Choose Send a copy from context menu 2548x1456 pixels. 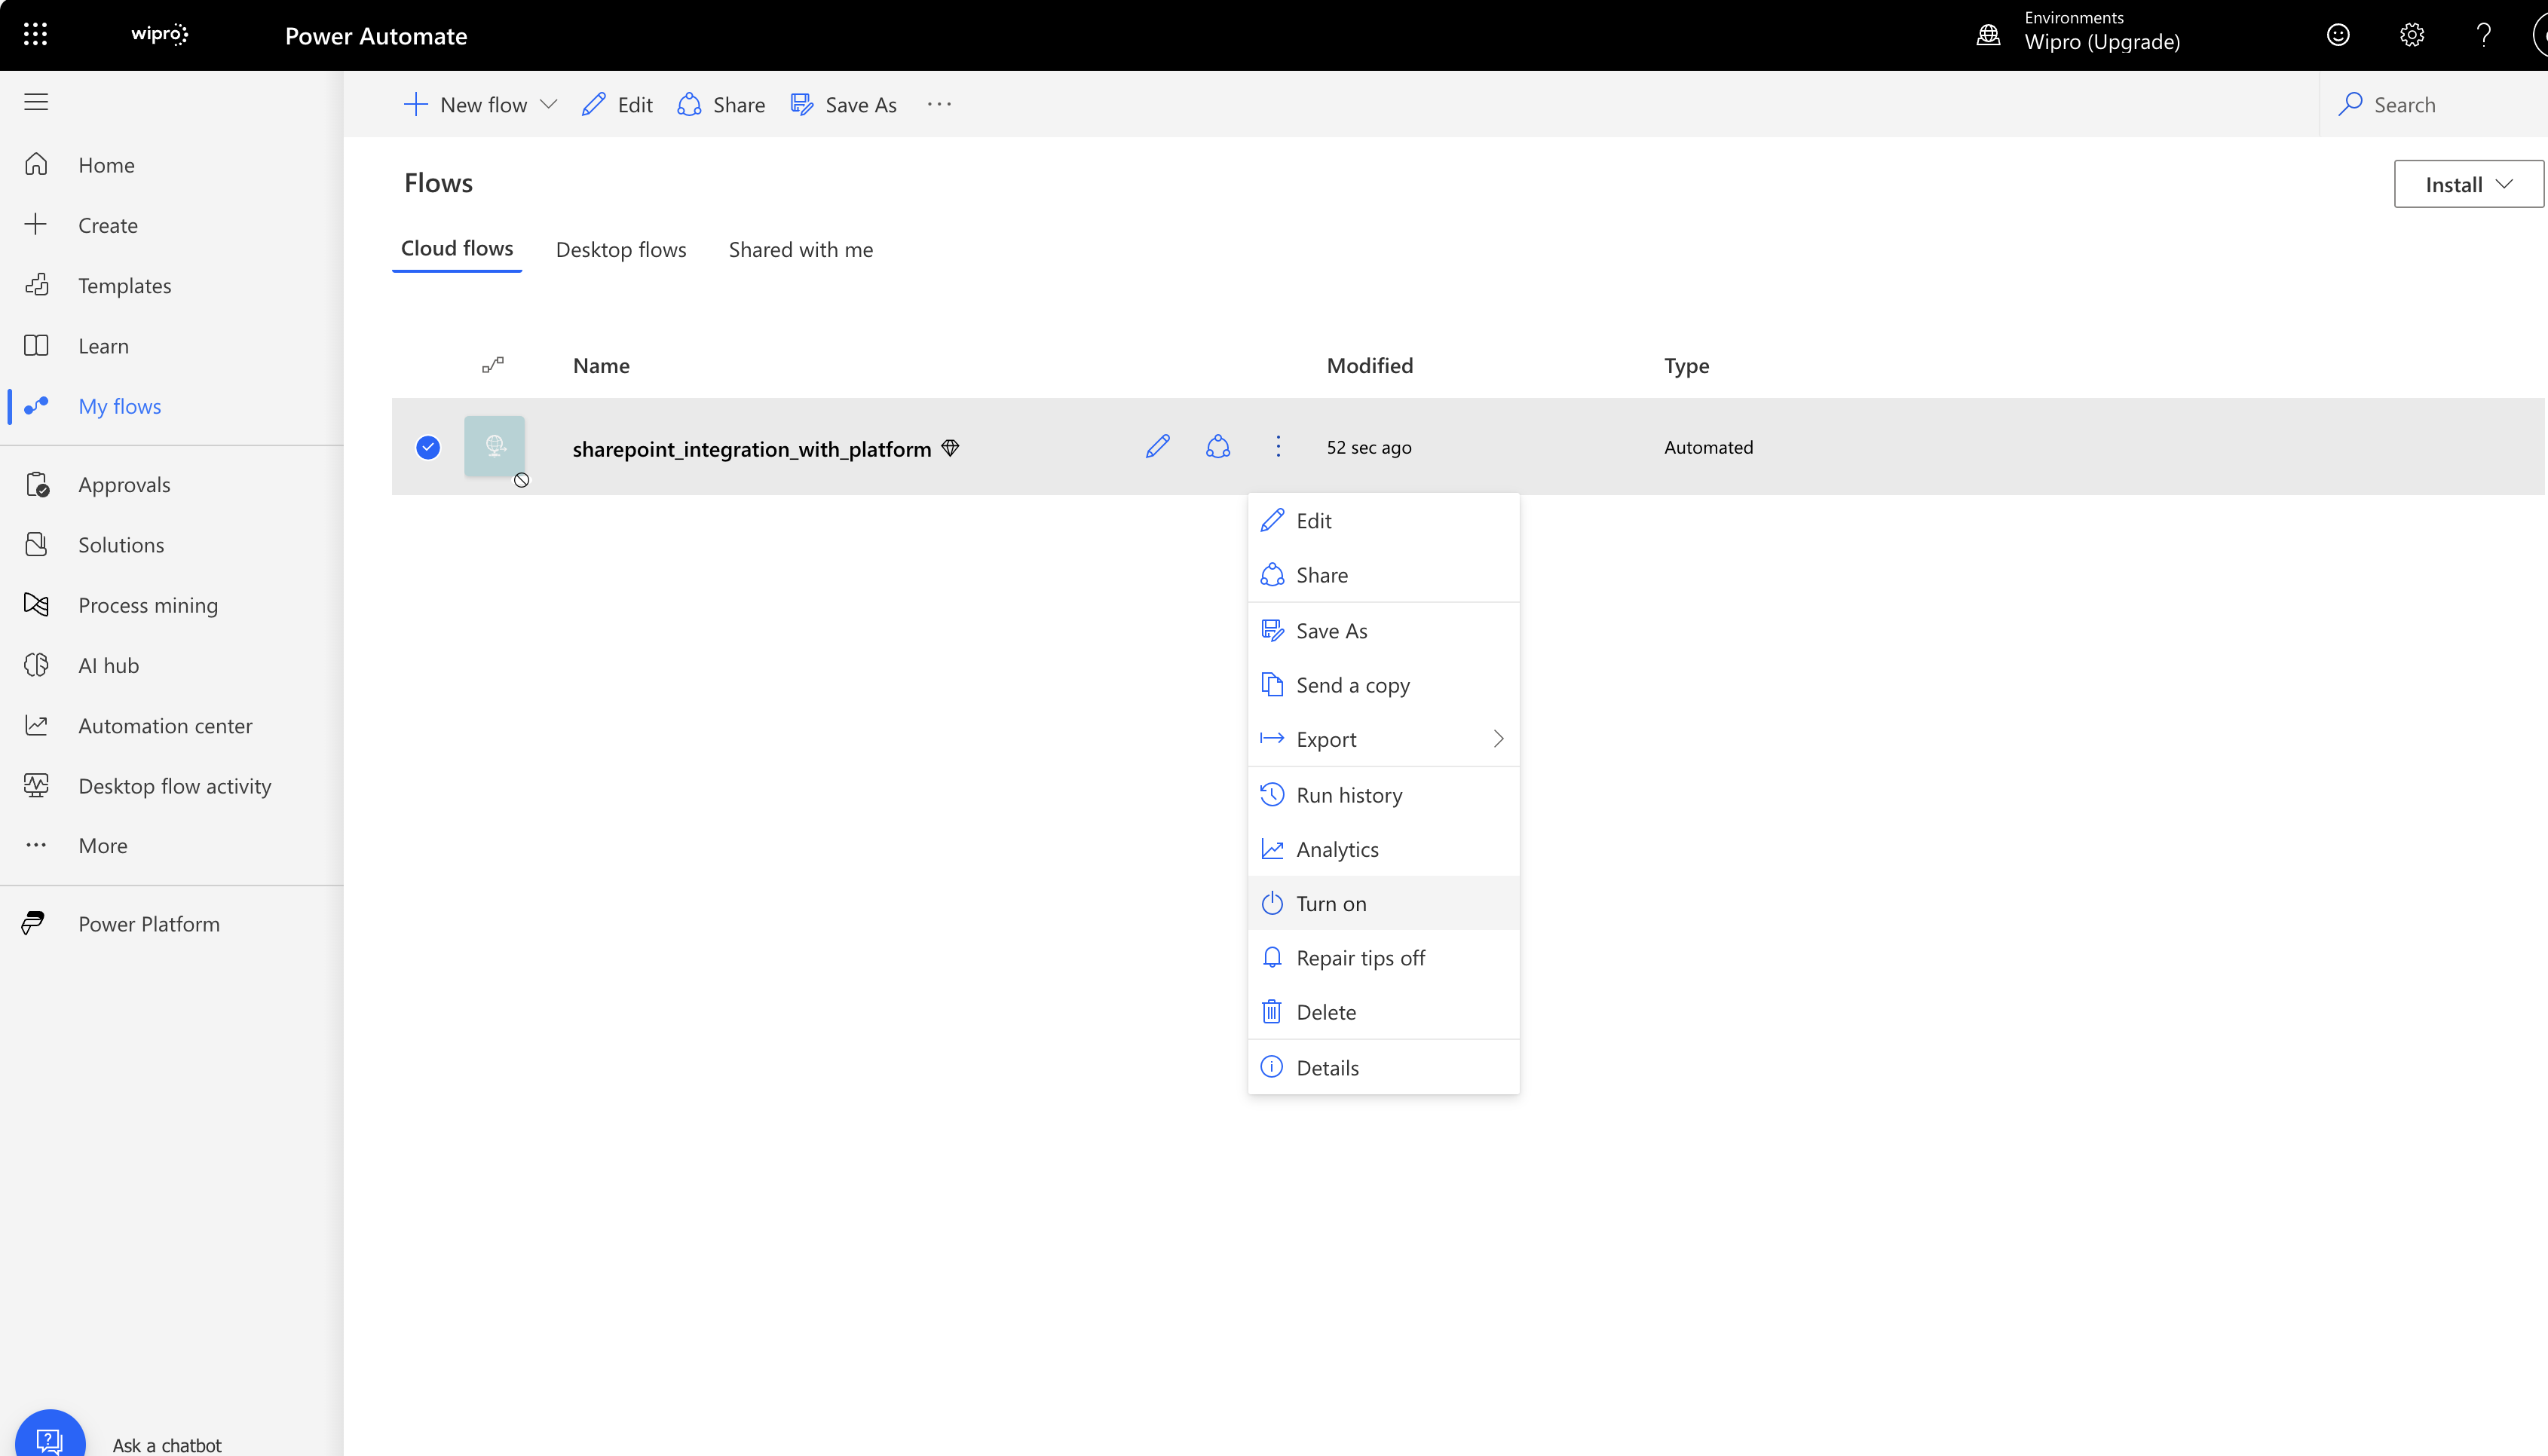point(1384,685)
